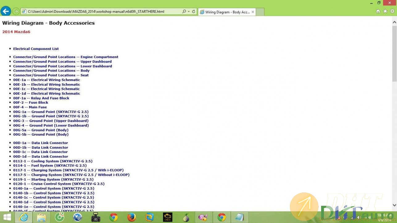This screenshot has height=223, width=397.
Task: Close the Wiring Diagram tab
Action: click(253, 12)
